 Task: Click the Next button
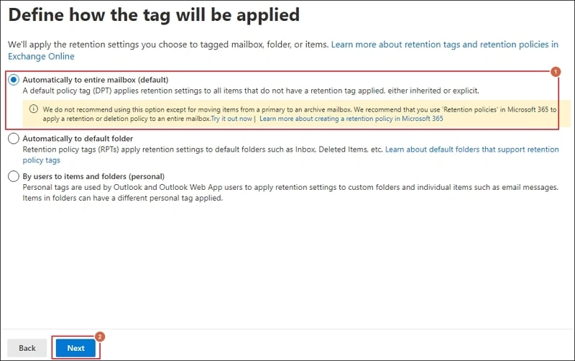[75, 348]
